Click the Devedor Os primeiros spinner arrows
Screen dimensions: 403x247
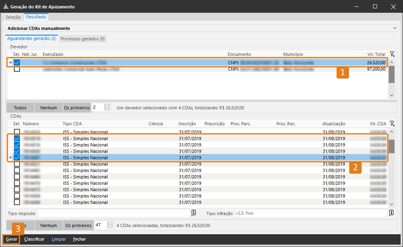tap(107, 108)
